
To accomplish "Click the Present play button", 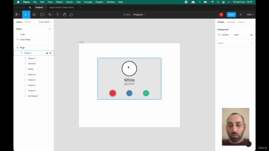I will (x=241, y=15).
